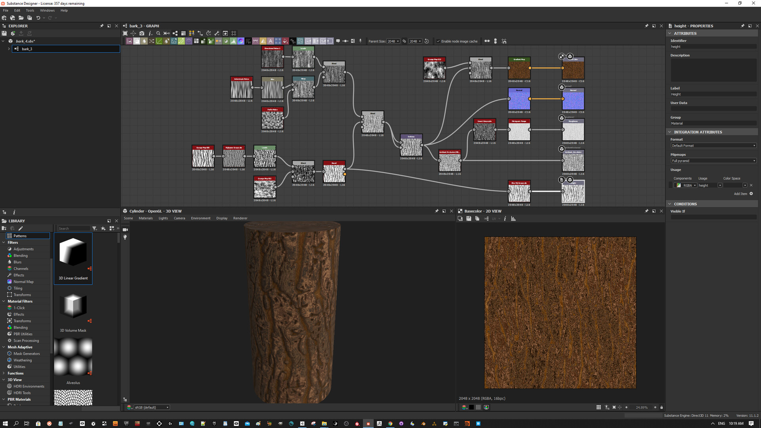Select the Blend atomic node icon
Viewport: 761px width, 428px height.
coord(136,41)
